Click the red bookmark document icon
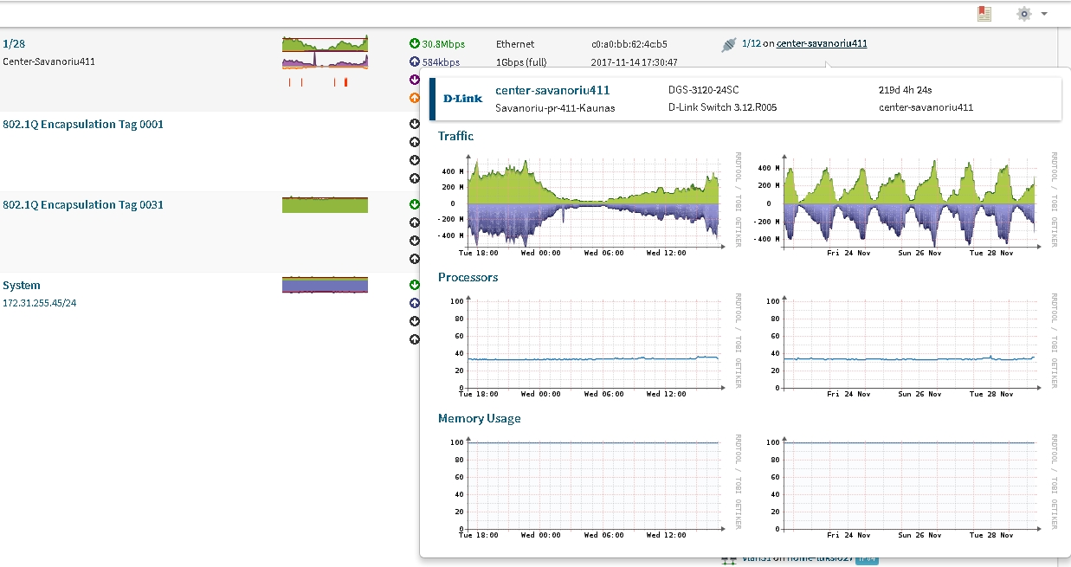Image resolution: width=1071 pixels, height=567 pixels. (984, 14)
